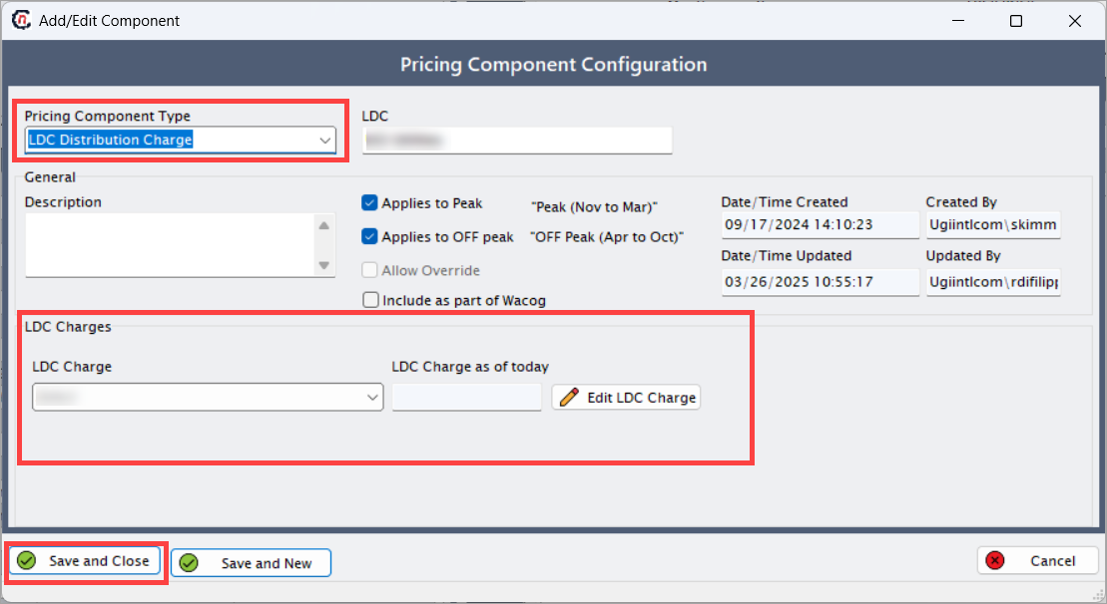Click green checkmark icon on Save and New
Image resolution: width=1107 pixels, height=604 pixels.
pos(189,563)
